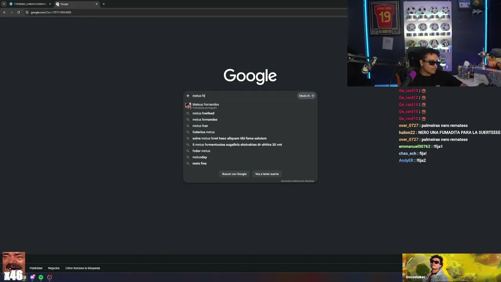
Task: Click search icon beside 'metus fewfeed'
Action: [188, 113]
